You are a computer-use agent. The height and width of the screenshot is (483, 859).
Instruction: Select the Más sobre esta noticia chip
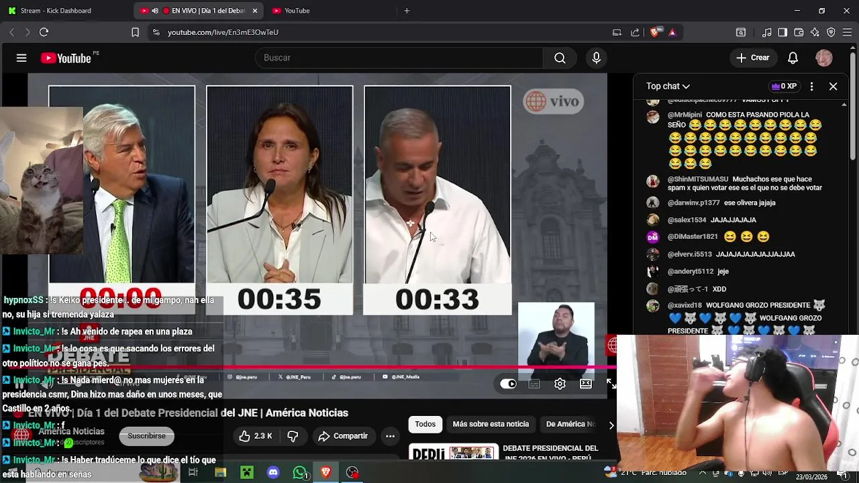(491, 424)
